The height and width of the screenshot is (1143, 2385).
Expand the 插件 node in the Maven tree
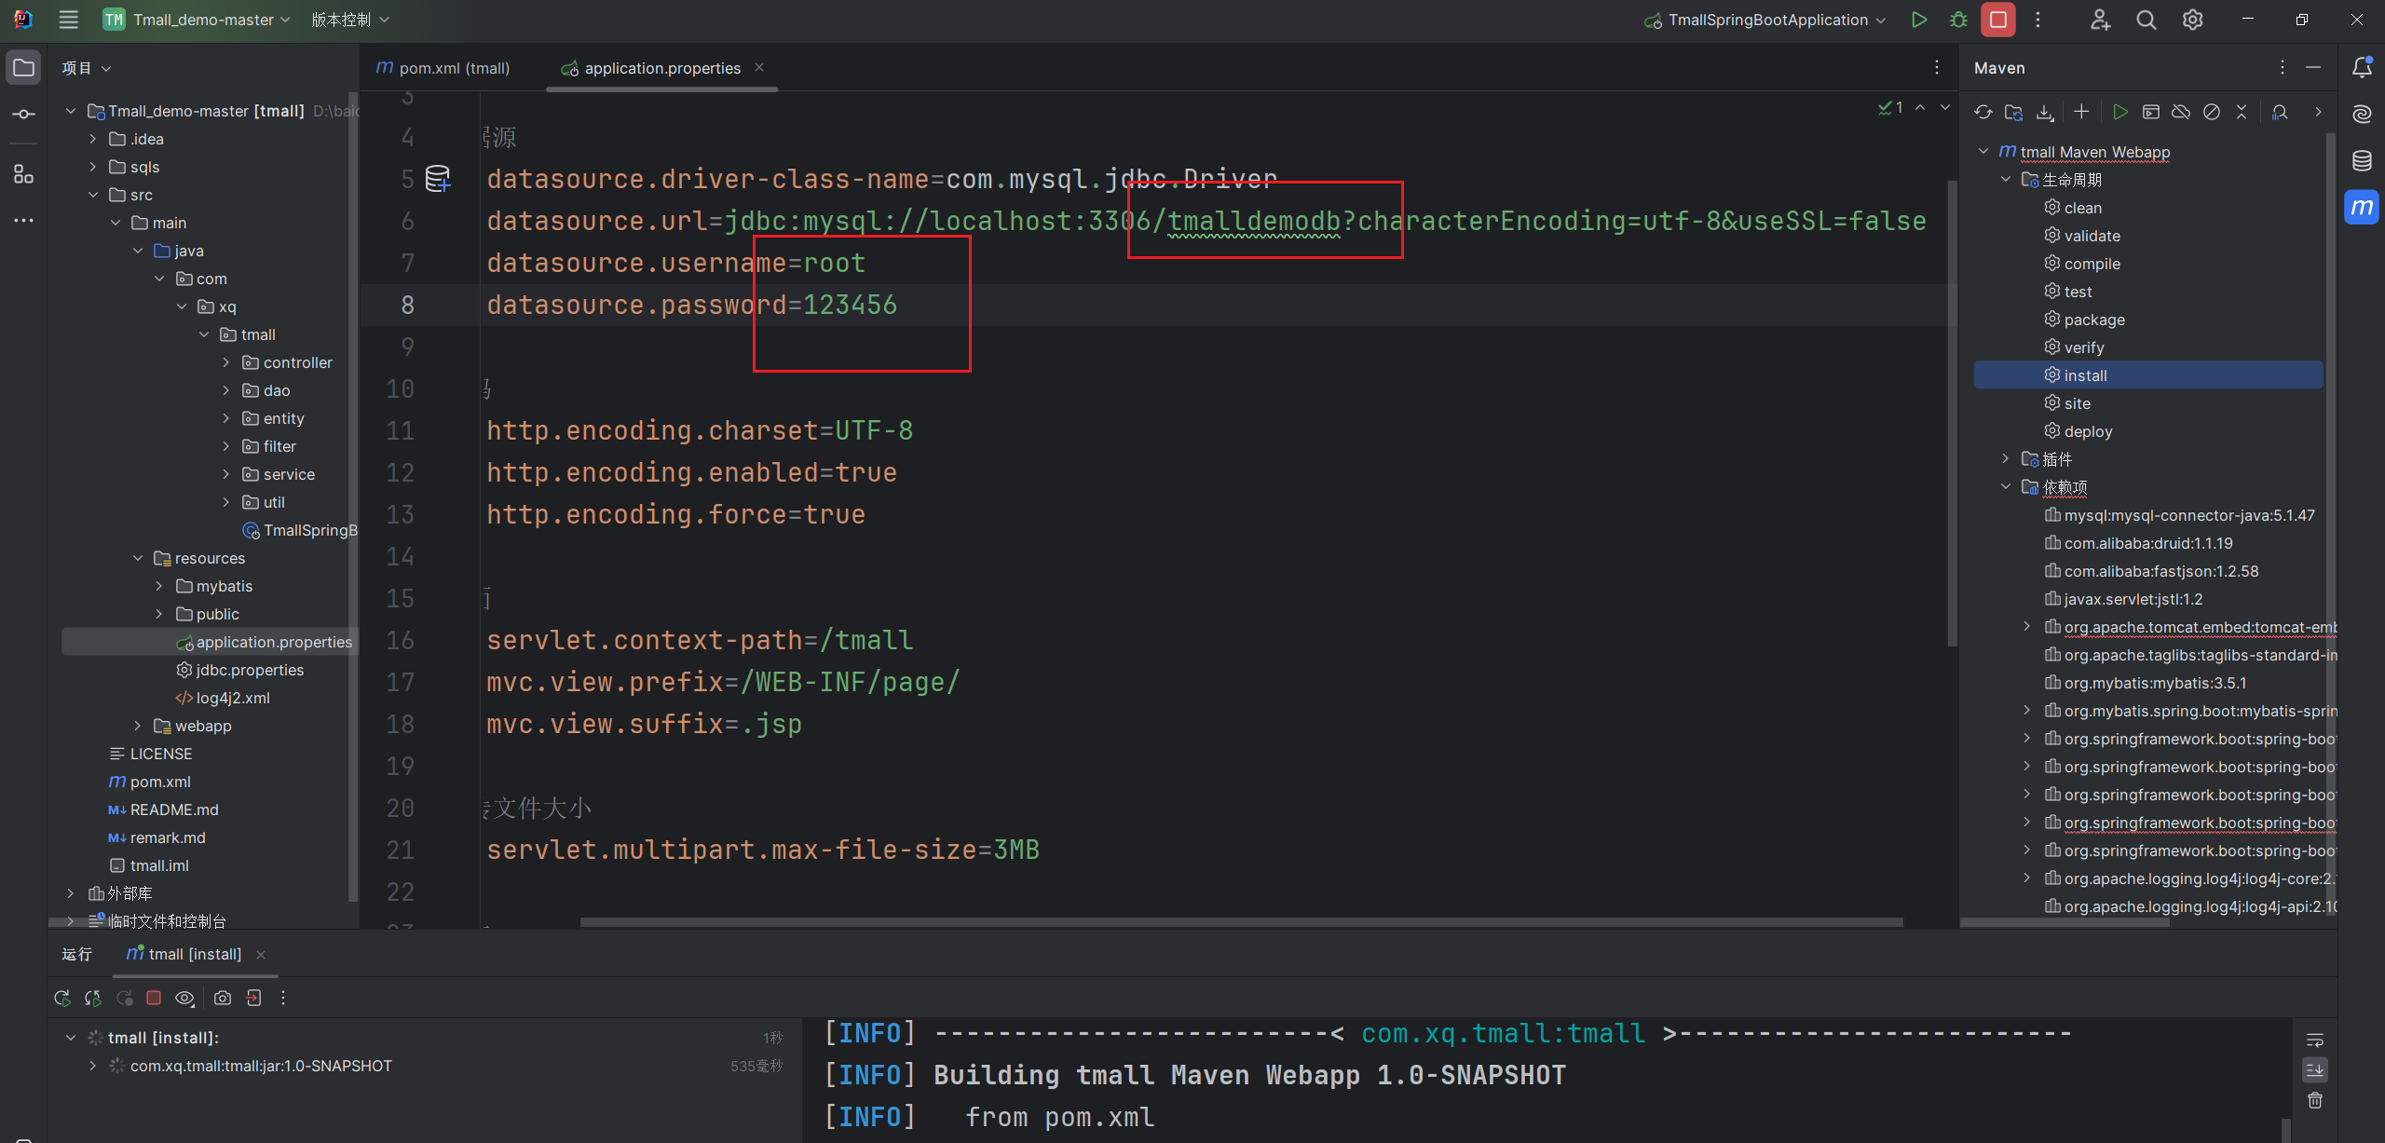pyautogui.click(x=2006, y=458)
